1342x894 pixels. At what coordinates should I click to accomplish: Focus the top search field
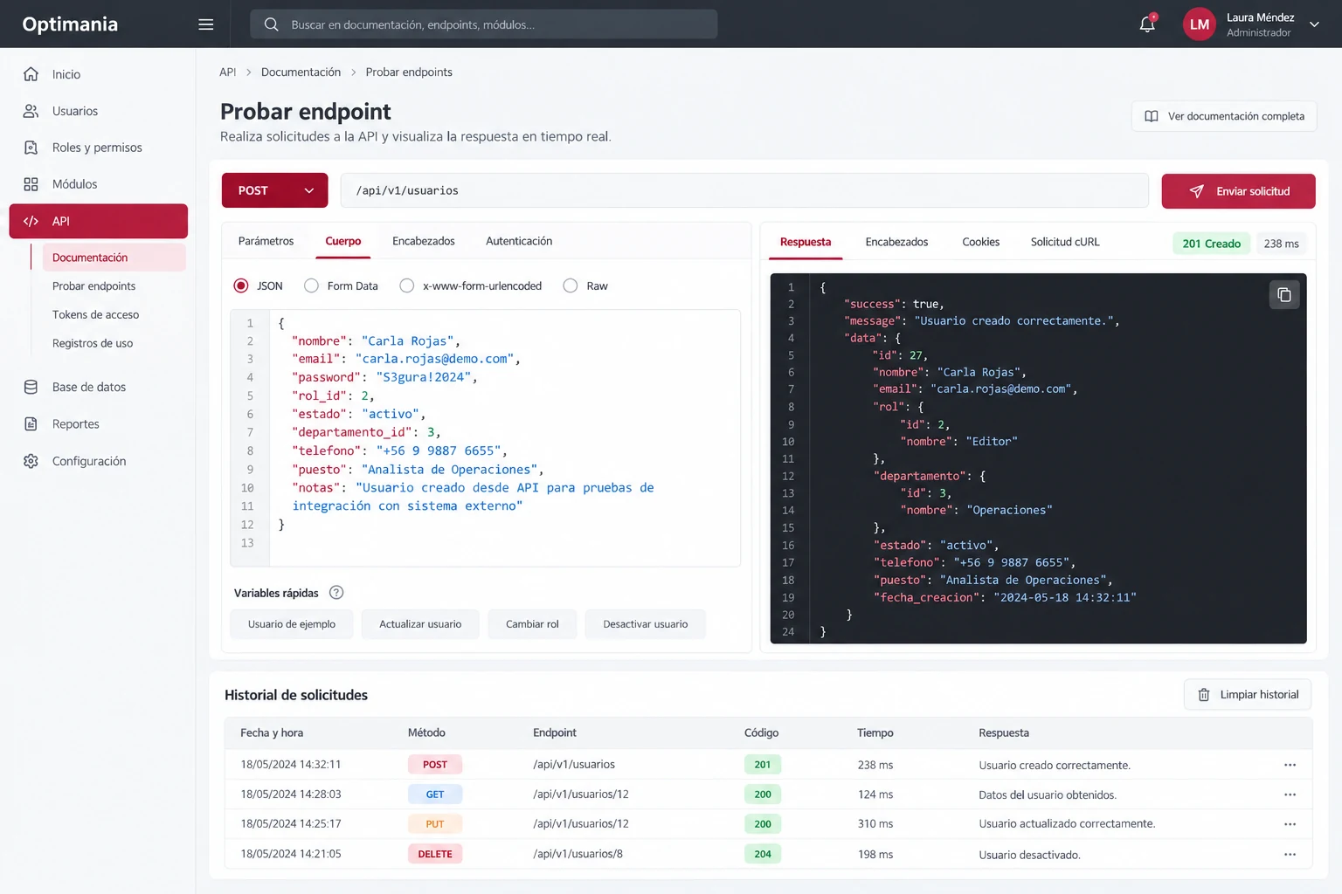(x=484, y=24)
